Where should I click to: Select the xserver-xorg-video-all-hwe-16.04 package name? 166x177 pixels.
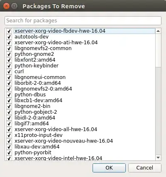(56, 129)
